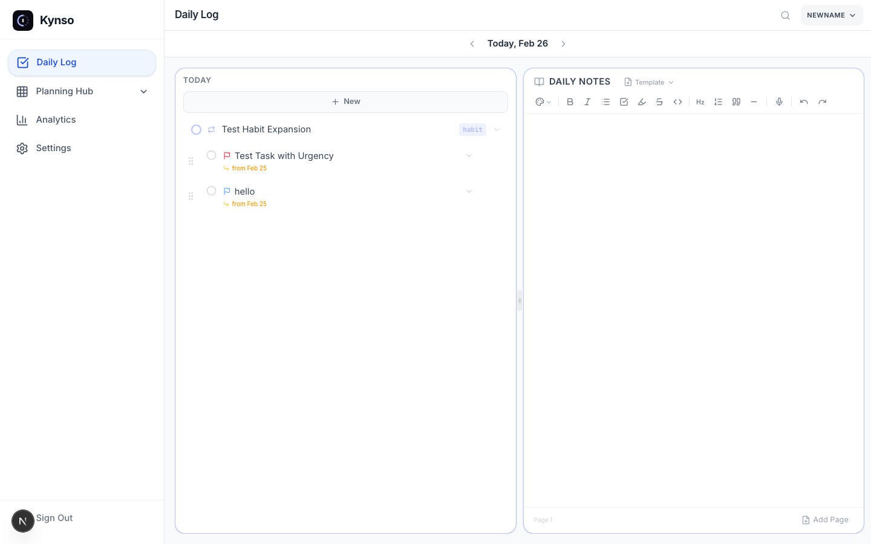Screen dimensions: 871x544
Task: Add a new task with the New button
Action: (x=345, y=101)
